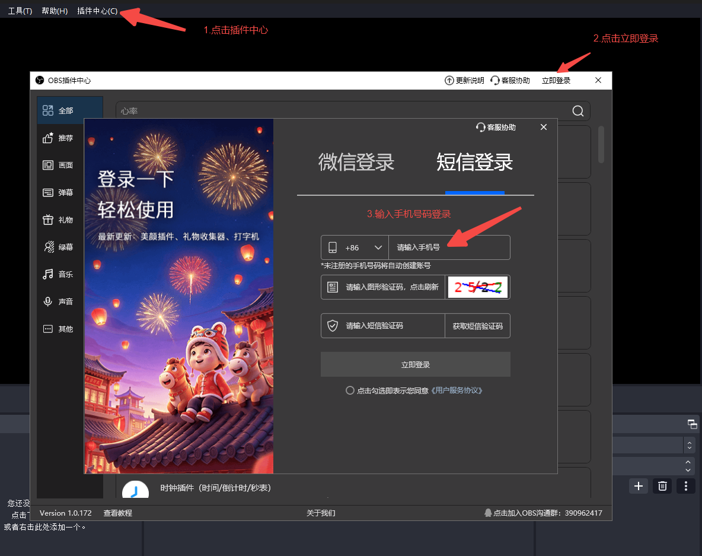Screen dimensions: 702x556
Task: Click 获取短信验证码 button
Action: (478, 326)
